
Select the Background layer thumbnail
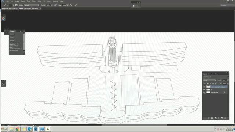tap(208, 92)
